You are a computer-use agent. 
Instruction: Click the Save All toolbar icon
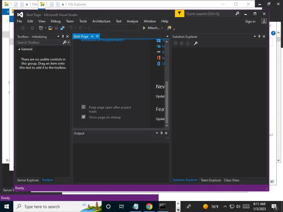pos(62,28)
